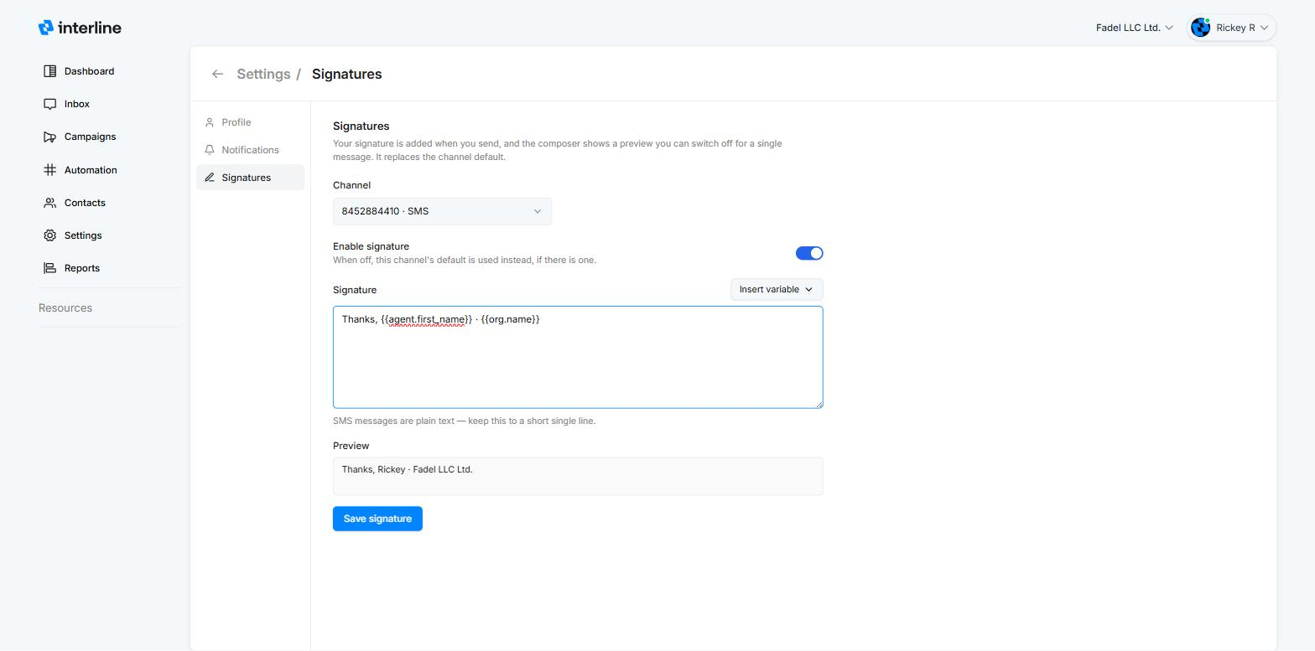The image size is (1315, 651).
Task: Open the Channel dropdown 8452884410 SMS
Action: tap(442, 211)
